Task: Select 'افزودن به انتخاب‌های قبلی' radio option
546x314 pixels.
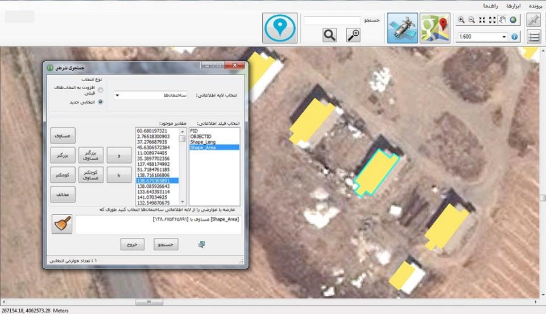Action: point(100,90)
